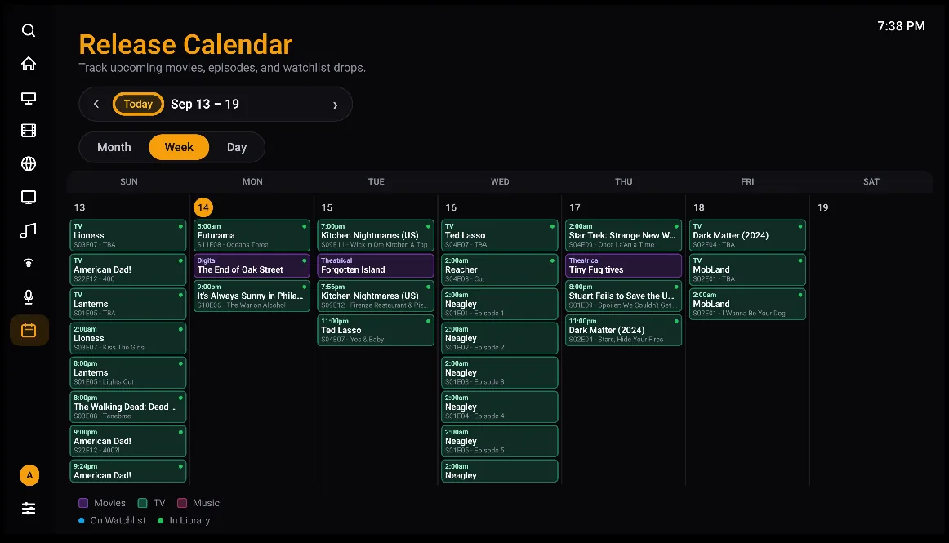Switch to Day view
Screen dimensions: 949x543
coord(237,147)
